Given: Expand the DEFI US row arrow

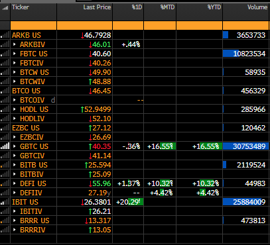Looking at the screenshot, I should (15, 183).
